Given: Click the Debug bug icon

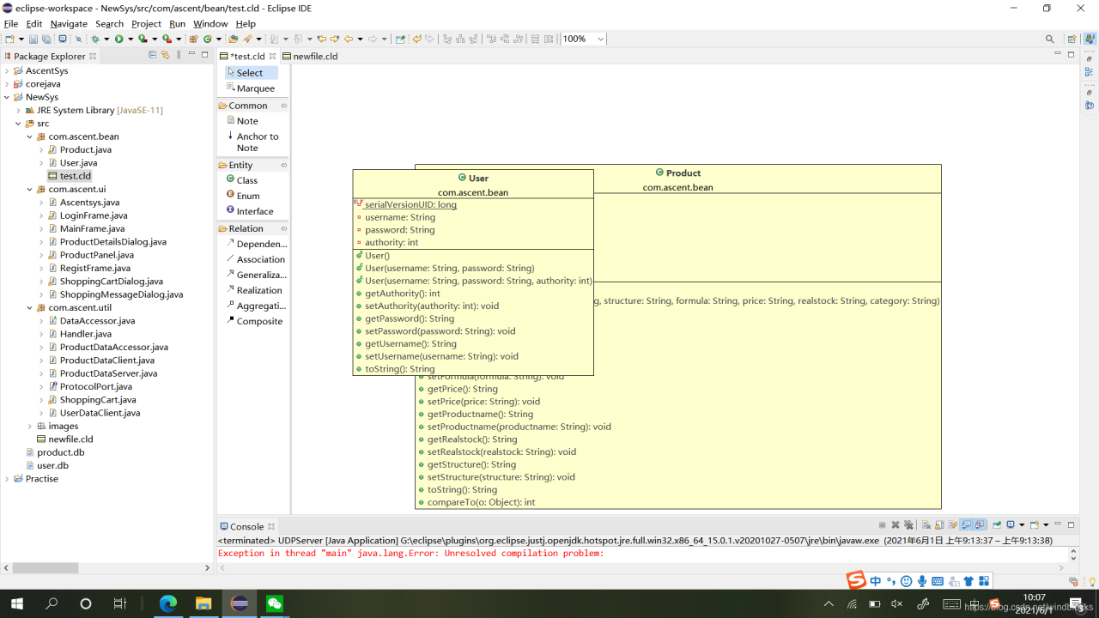Looking at the screenshot, I should (x=95, y=39).
